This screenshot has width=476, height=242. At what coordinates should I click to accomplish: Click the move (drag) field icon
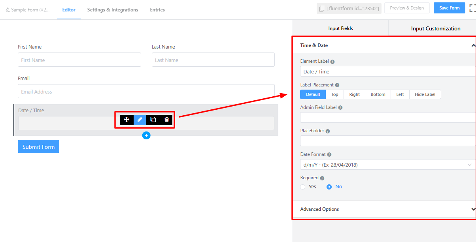(x=127, y=120)
